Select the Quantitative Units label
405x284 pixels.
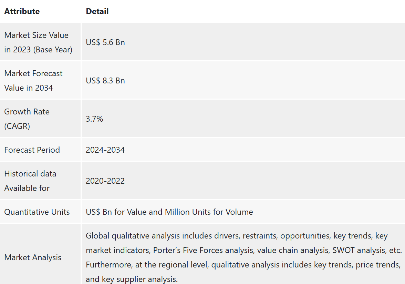[x=37, y=212]
